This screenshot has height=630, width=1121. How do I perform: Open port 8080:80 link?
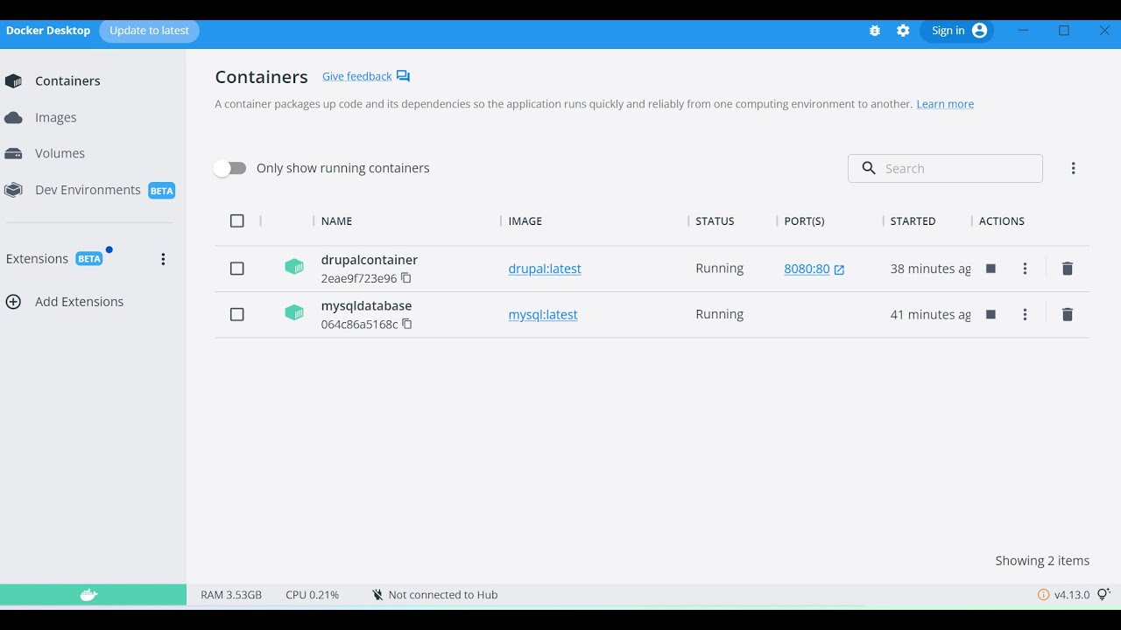tap(807, 269)
